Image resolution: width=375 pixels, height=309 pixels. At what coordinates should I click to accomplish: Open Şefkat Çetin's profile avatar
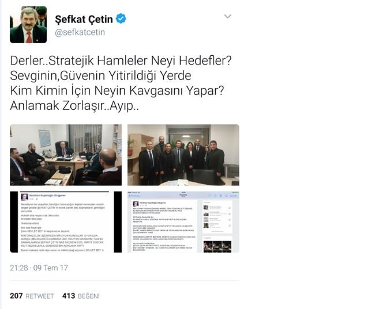(28, 25)
